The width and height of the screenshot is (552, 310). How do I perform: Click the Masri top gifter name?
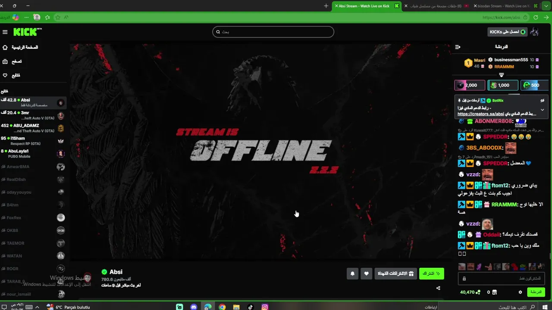point(480,60)
